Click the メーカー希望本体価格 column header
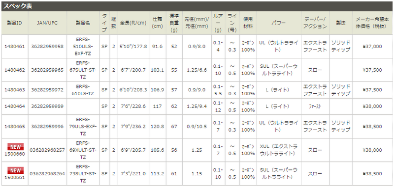 click(372, 23)
